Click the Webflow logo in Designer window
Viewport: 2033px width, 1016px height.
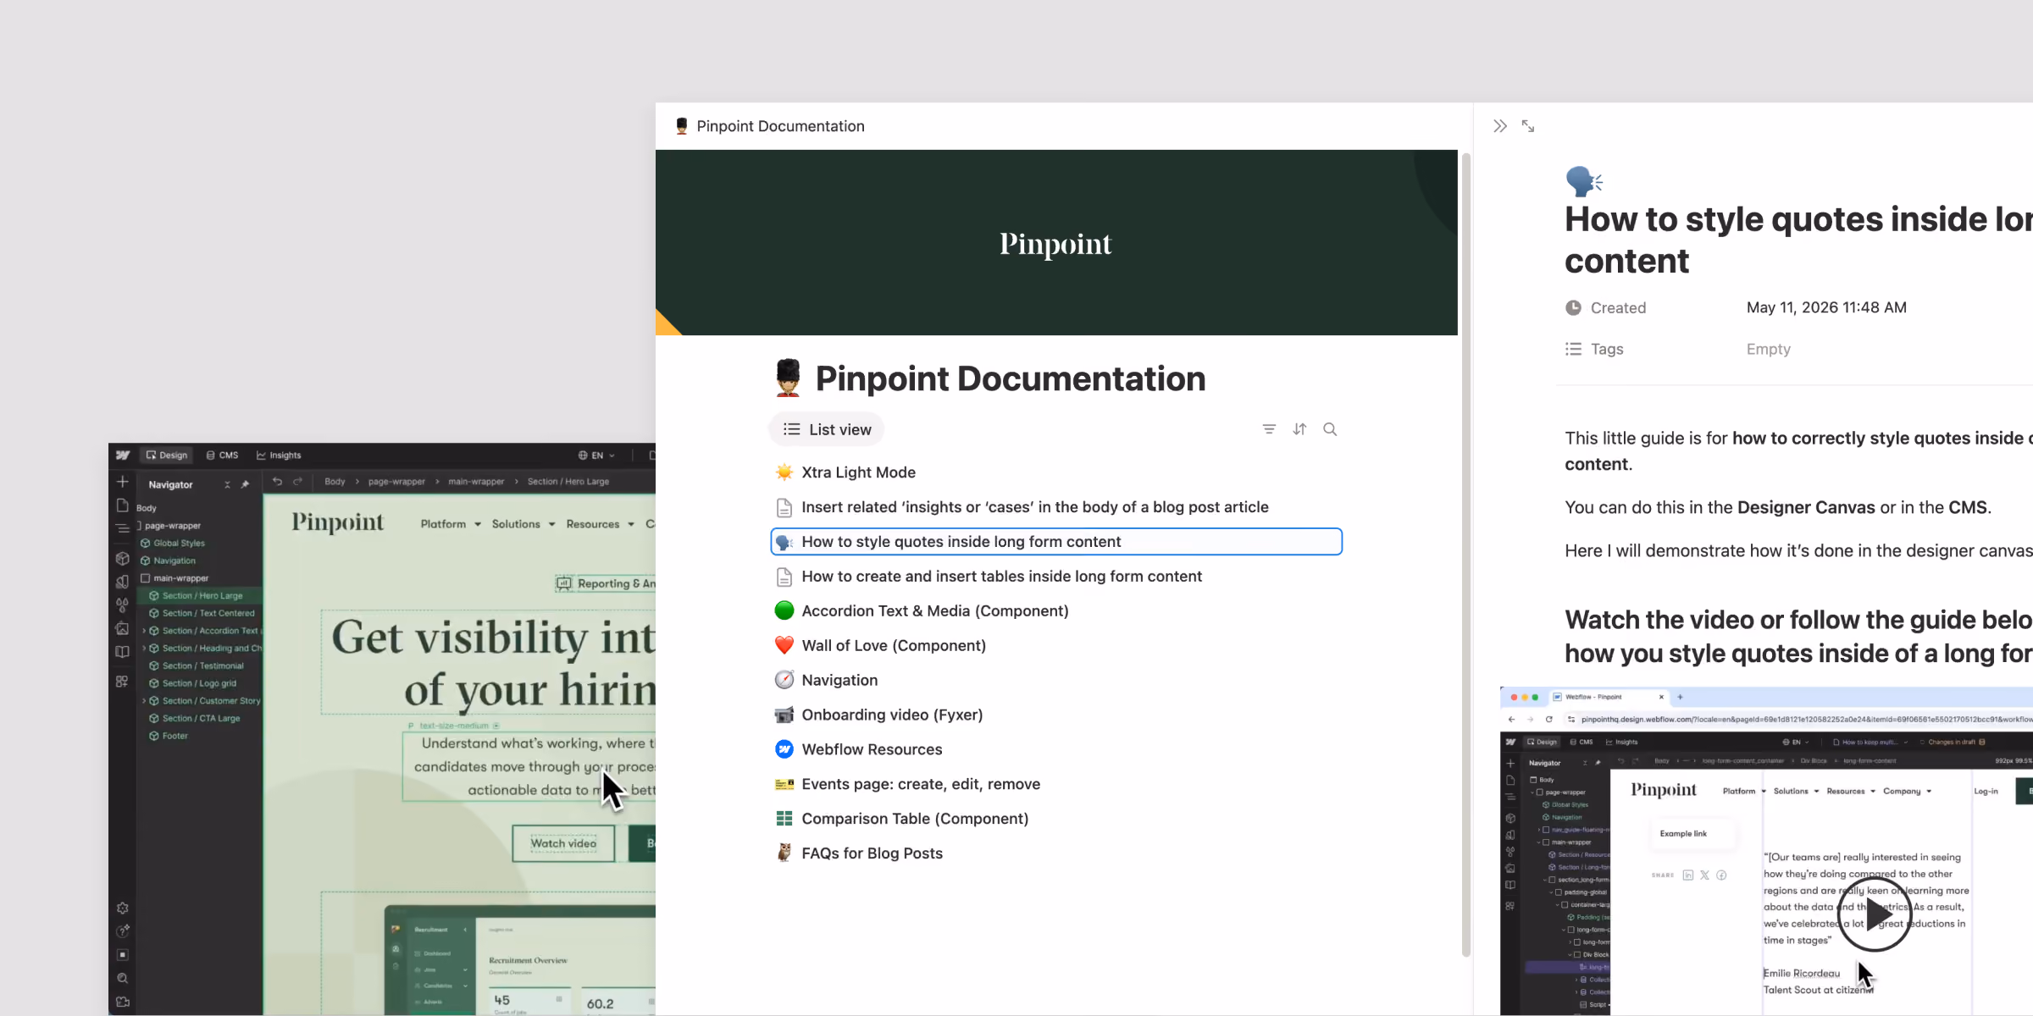pyautogui.click(x=123, y=455)
